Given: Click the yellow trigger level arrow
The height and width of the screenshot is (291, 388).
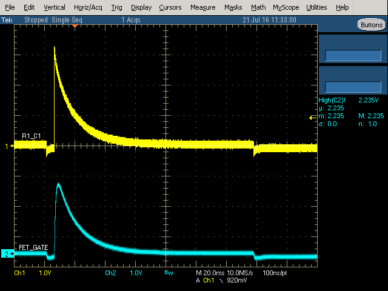Looking at the screenshot, I should (313, 118).
